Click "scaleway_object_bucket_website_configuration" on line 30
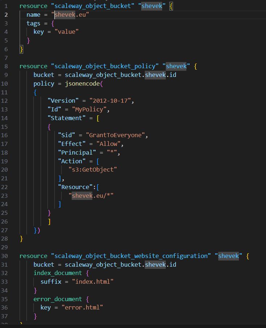This screenshot has width=266, height=328. [131, 256]
